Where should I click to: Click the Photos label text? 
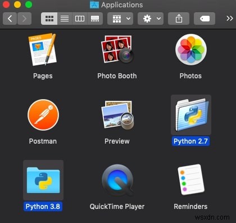(190, 76)
